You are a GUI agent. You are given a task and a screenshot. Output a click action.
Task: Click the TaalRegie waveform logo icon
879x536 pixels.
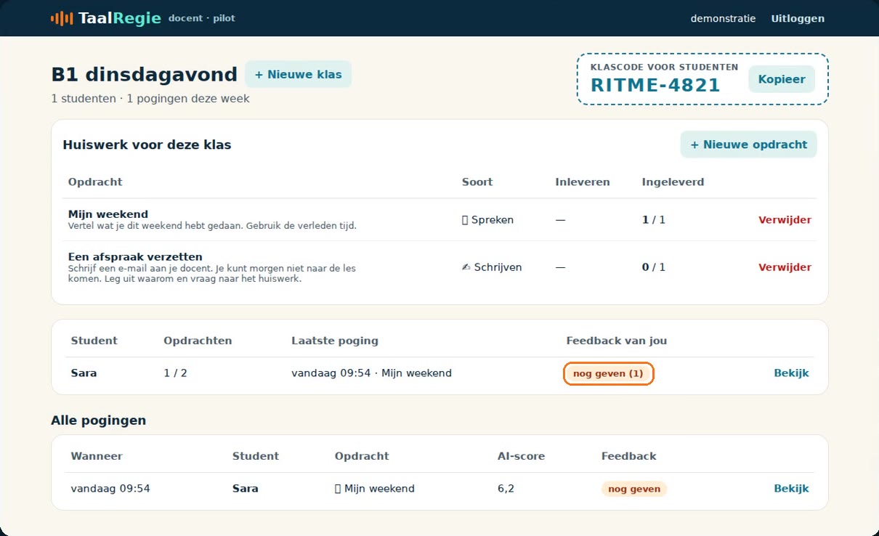[62, 18]
